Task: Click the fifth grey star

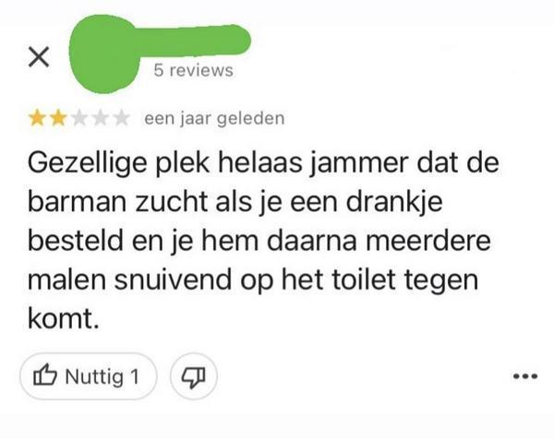Action: coord(122,118)
